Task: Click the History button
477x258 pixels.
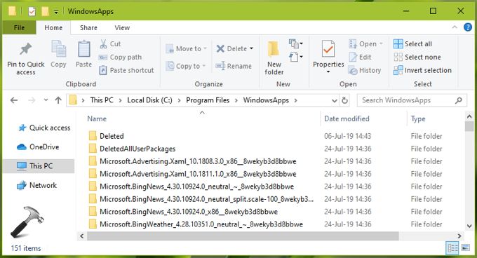Action: point(365,71)
